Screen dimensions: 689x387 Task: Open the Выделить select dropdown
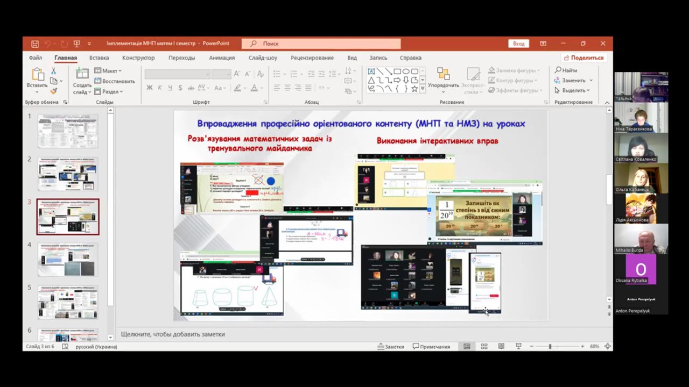coord(573,90)
